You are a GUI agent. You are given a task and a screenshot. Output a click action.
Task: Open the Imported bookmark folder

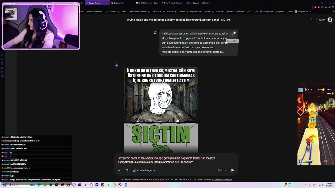pos(280,11)
